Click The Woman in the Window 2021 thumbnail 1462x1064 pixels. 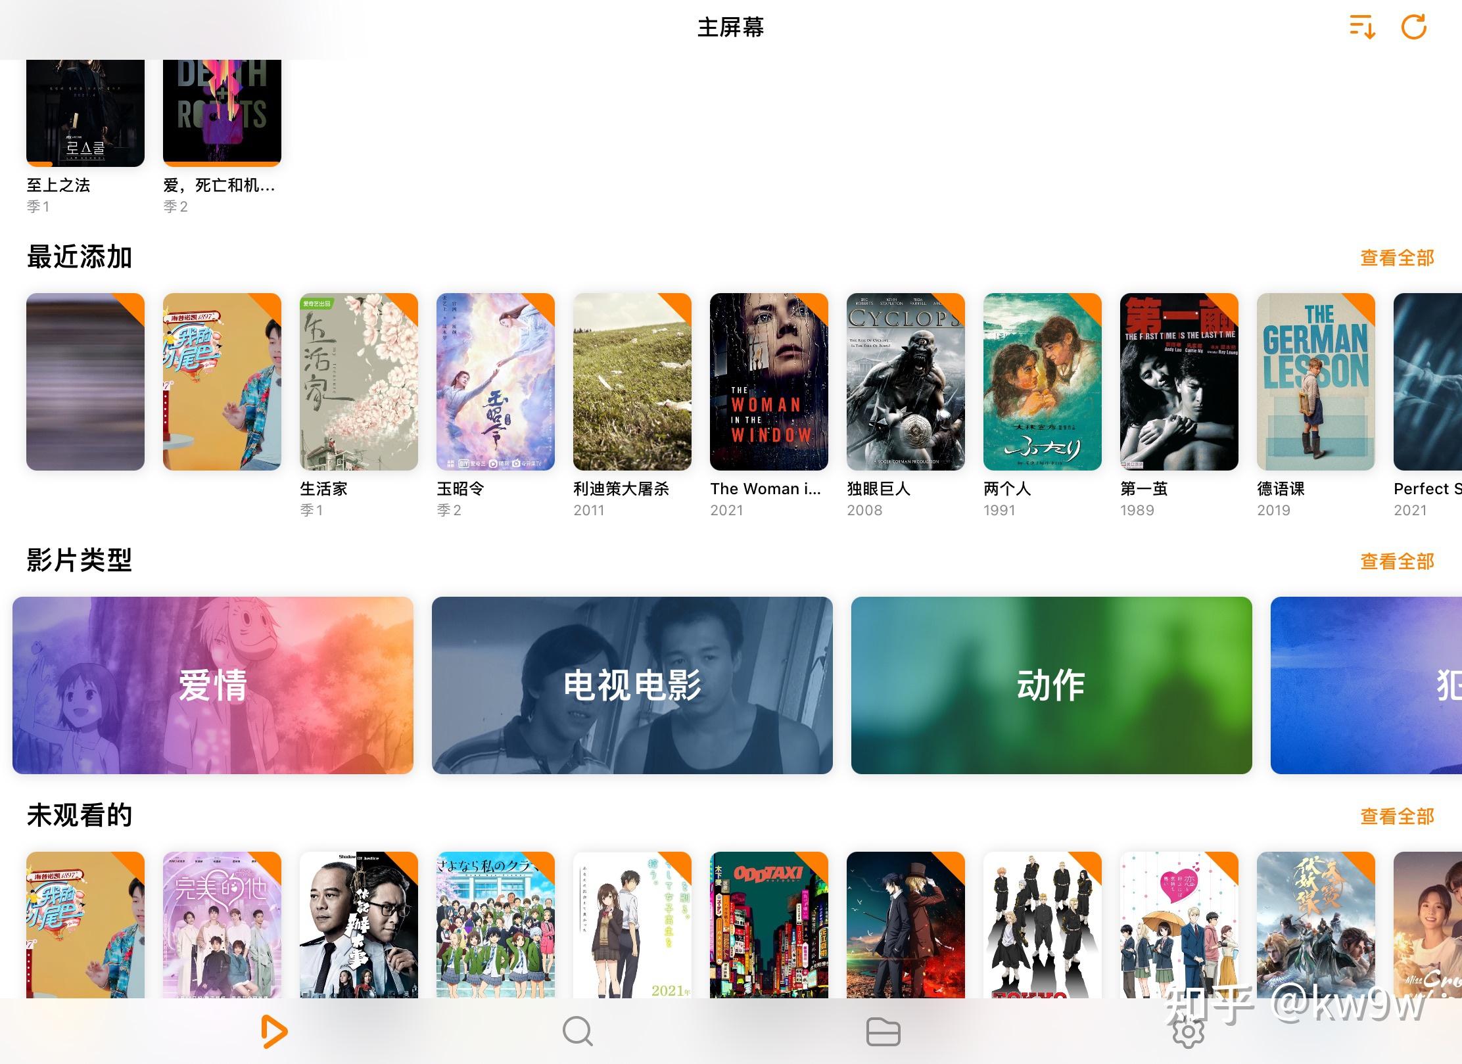tap(770, 381)
